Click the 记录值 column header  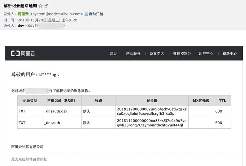click(x=152, y=100)
